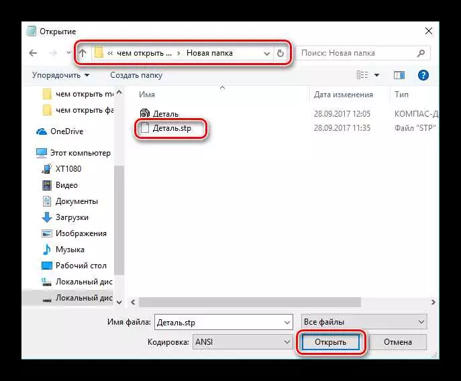
Task: Close the 'Открытие' dialog window
Action: (x=429, y=31)
